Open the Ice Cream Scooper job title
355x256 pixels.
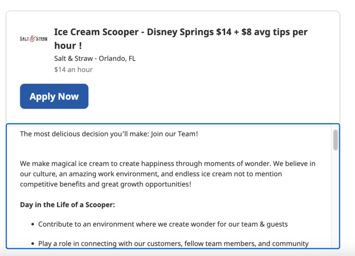[181, 39]
